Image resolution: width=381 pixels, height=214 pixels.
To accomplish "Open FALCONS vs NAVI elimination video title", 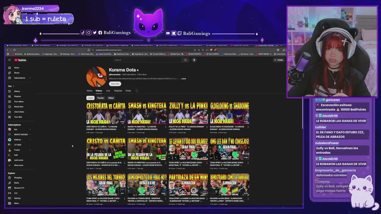I will (x=227, y=199).
